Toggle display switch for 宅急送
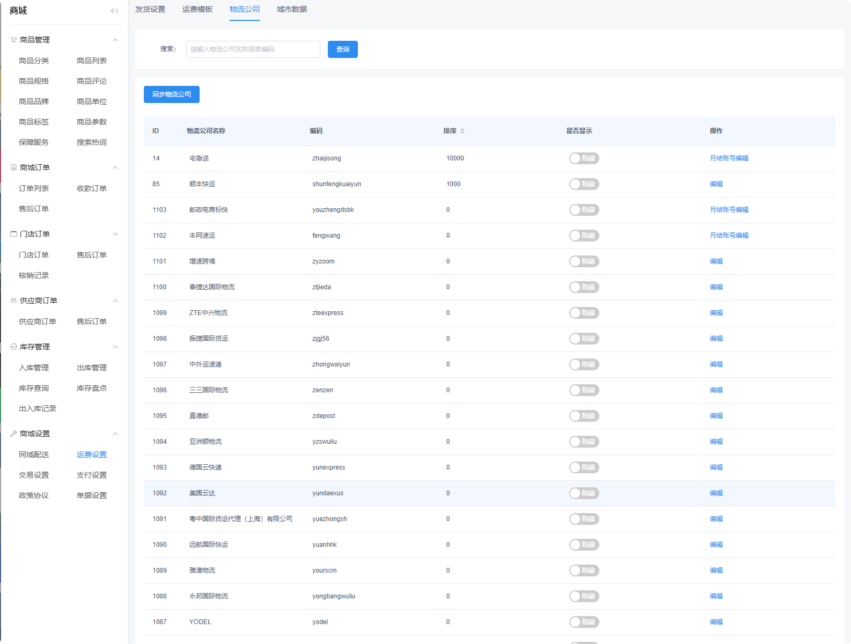Viewport: 851px width, 644px height. [x=584, y=158]
